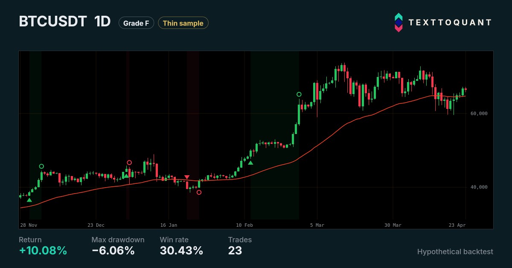Select the red exit circle below late January candles
Viewport: 512px width, 268px height.
pos(199,192)
